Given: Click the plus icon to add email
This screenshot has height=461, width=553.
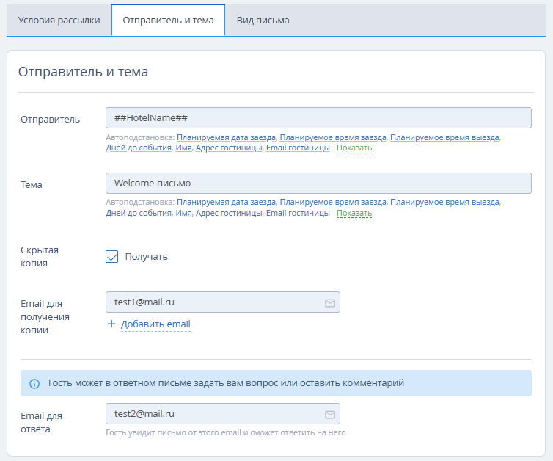Looking at the screenshot, I should coord(111,324).
